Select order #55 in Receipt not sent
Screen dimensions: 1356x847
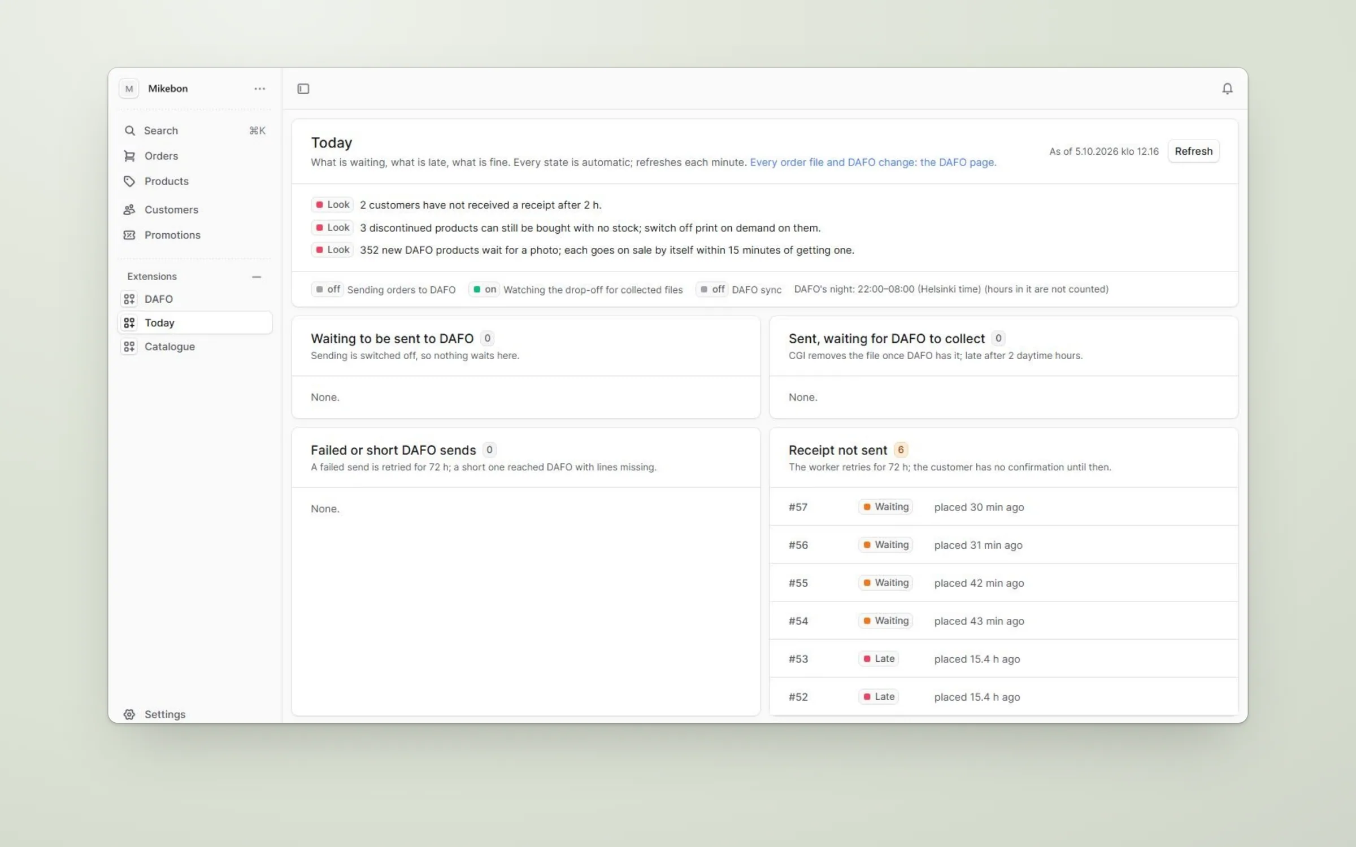[1003, 583]
